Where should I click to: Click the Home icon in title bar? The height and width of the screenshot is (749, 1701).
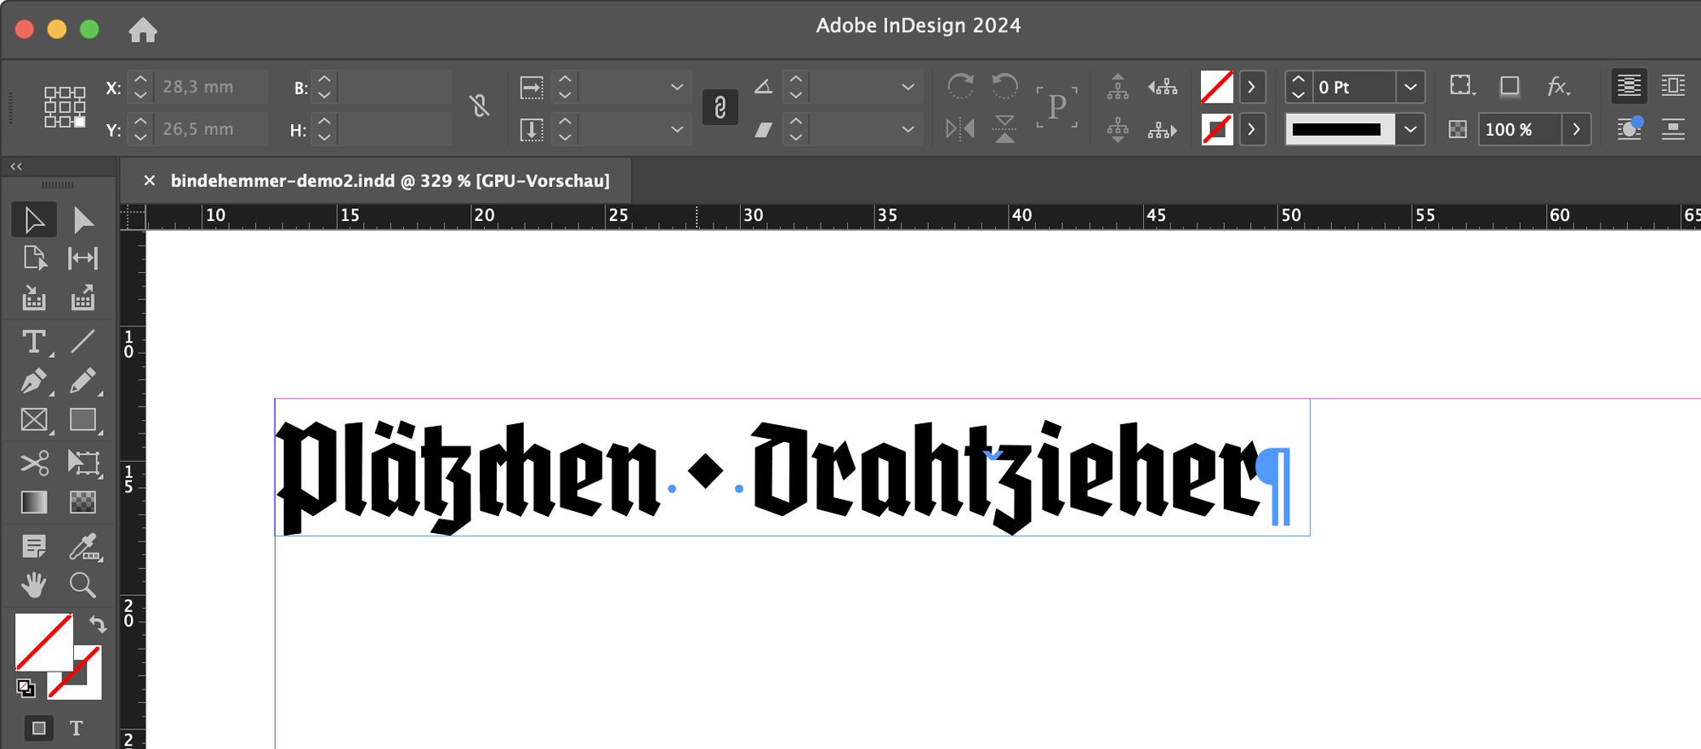coord(143,31)
